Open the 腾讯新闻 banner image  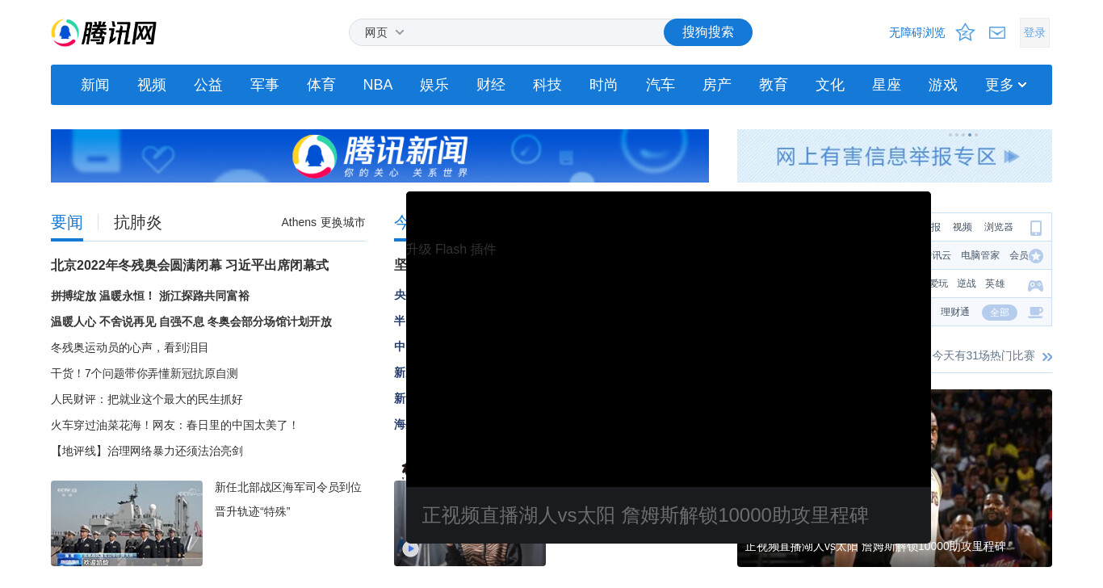(x=380, y=156)
